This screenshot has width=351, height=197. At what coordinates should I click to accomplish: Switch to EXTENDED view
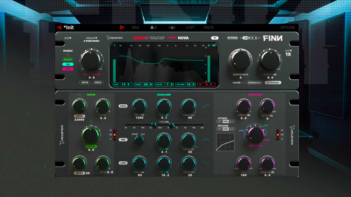273,83
